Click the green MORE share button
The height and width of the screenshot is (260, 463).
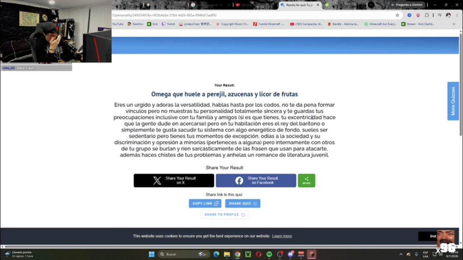pyautogui.click(x=306, y=181)
